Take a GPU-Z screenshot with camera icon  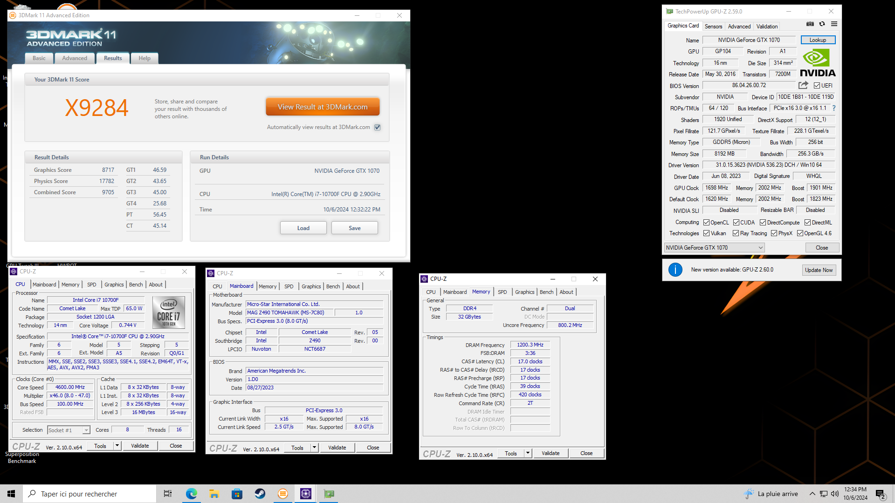[810, 24]
